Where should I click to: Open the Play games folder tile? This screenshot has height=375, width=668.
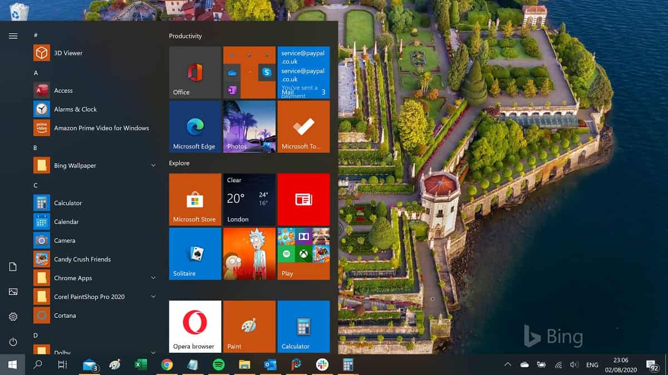pos(303,254)
